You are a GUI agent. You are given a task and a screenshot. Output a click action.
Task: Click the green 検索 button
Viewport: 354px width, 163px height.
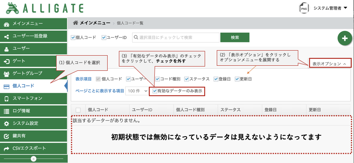[235, 37]
